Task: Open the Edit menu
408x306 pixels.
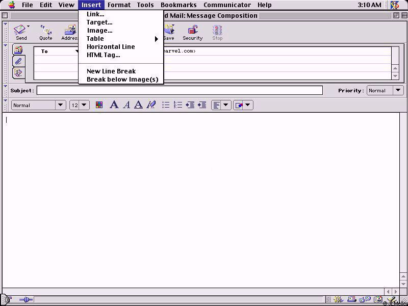Action: [46, 5]
